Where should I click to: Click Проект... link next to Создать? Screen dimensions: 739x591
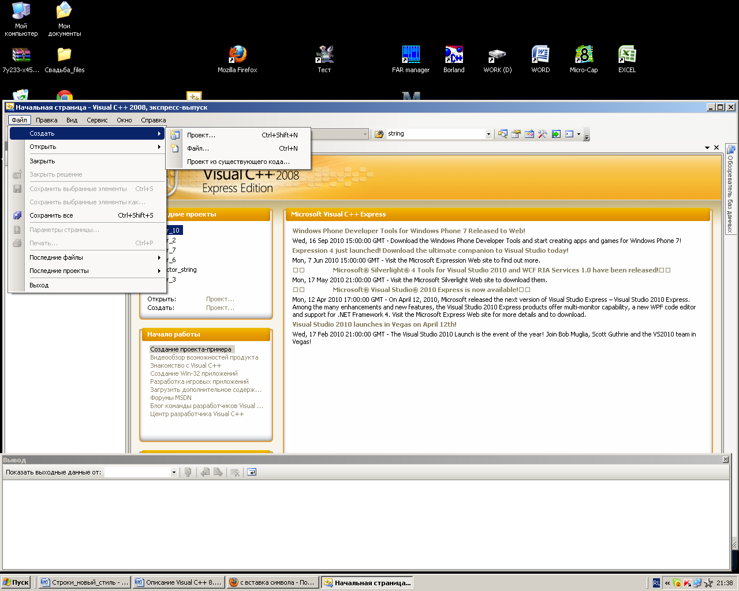coord(221,308)
